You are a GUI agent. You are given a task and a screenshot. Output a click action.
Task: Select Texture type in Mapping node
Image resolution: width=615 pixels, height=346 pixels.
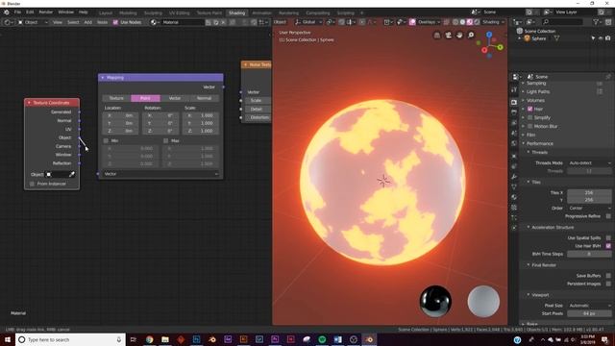[x=116, y=98]
